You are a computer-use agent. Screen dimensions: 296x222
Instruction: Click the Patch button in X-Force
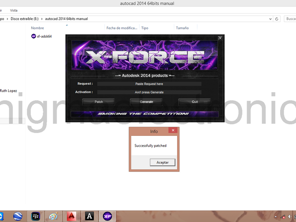coord(99,102)
